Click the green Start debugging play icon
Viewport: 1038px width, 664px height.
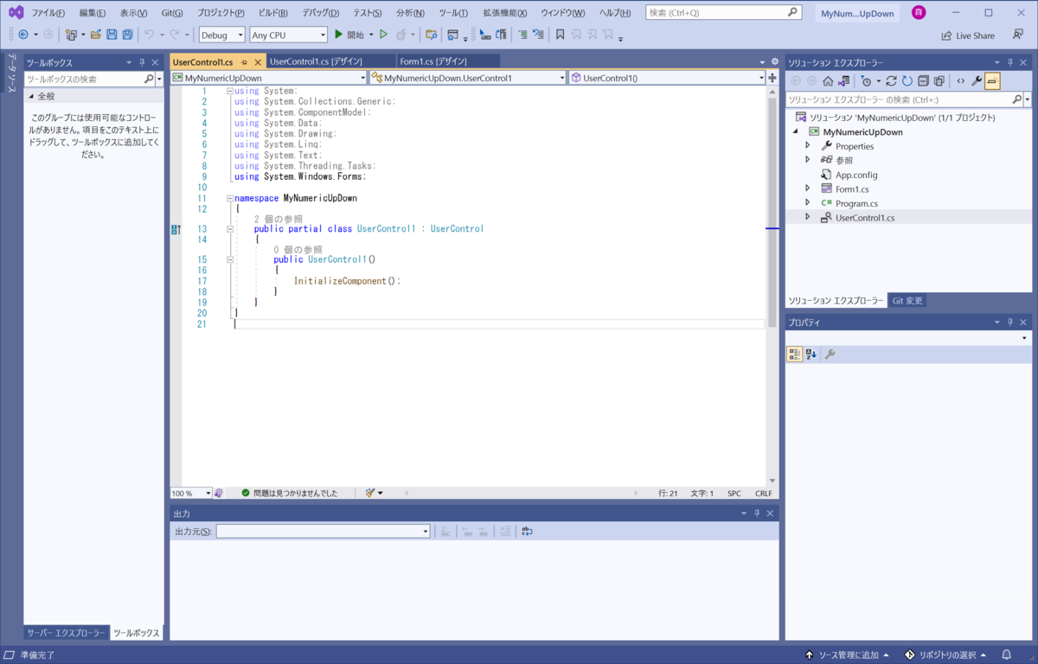pyautogui.click(x=339, y=35)
